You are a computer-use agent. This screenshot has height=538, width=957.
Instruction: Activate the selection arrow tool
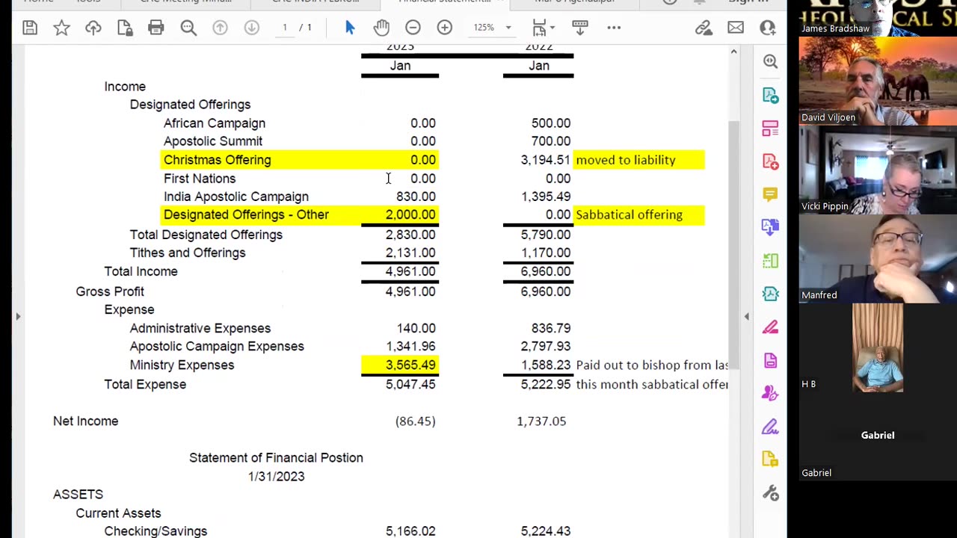350,28
